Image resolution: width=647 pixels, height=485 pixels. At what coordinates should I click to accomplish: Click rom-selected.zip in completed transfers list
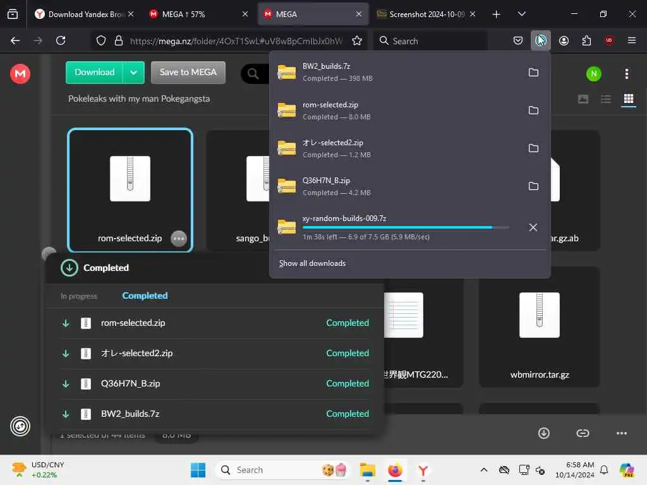215,323
